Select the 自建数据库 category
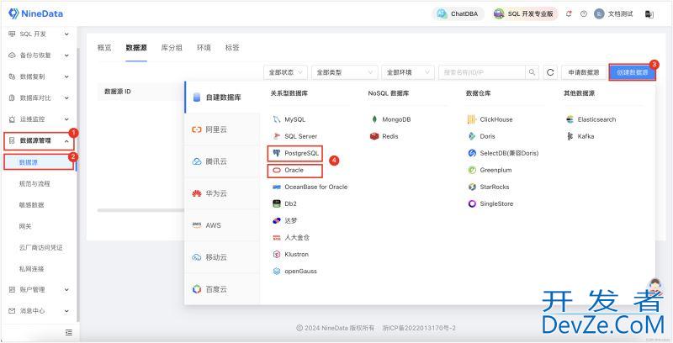673x343 pixels. pyautogui.click(x=222, y=98)
